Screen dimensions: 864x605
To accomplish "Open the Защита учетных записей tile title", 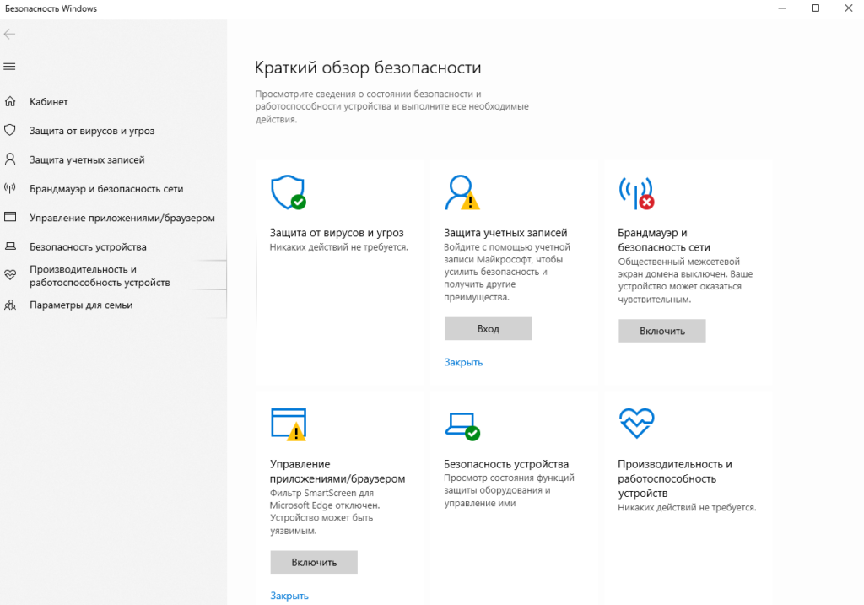I will point(505,233).
